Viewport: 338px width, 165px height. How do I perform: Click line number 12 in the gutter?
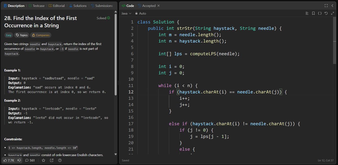coord(131,92)
